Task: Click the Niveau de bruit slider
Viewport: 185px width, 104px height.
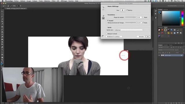Action: pos(130,23)
